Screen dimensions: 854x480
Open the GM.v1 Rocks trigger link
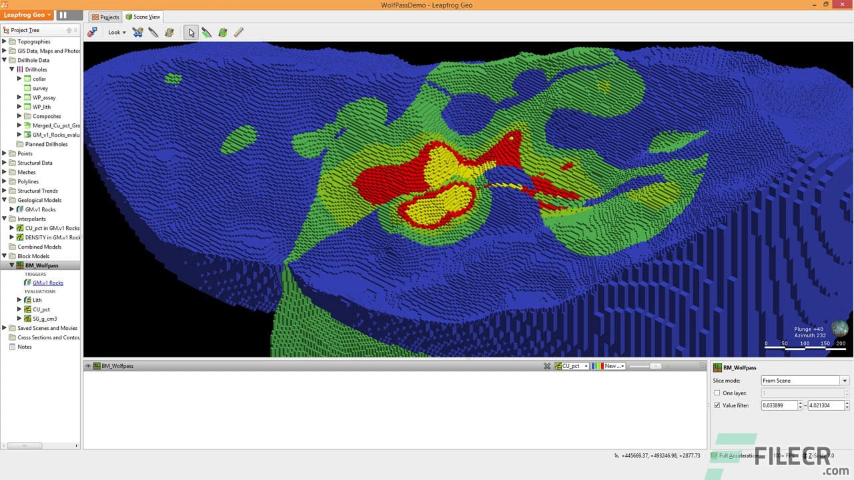47,283
